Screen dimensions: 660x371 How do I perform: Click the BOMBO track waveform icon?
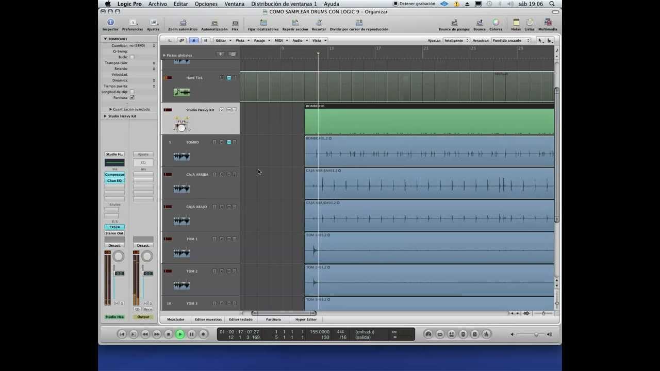click(x=181, y=156)
